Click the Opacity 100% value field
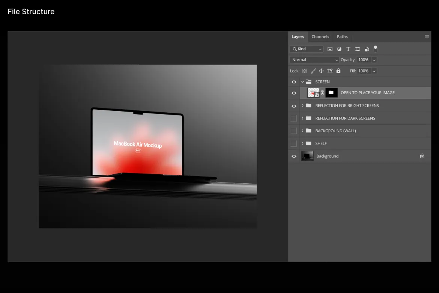The image size is (439, 293). [364, 60]
